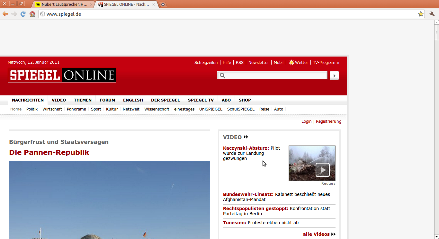The image size is (439, 239).
Task: Open the wrench settings menu
Action: 432,14
